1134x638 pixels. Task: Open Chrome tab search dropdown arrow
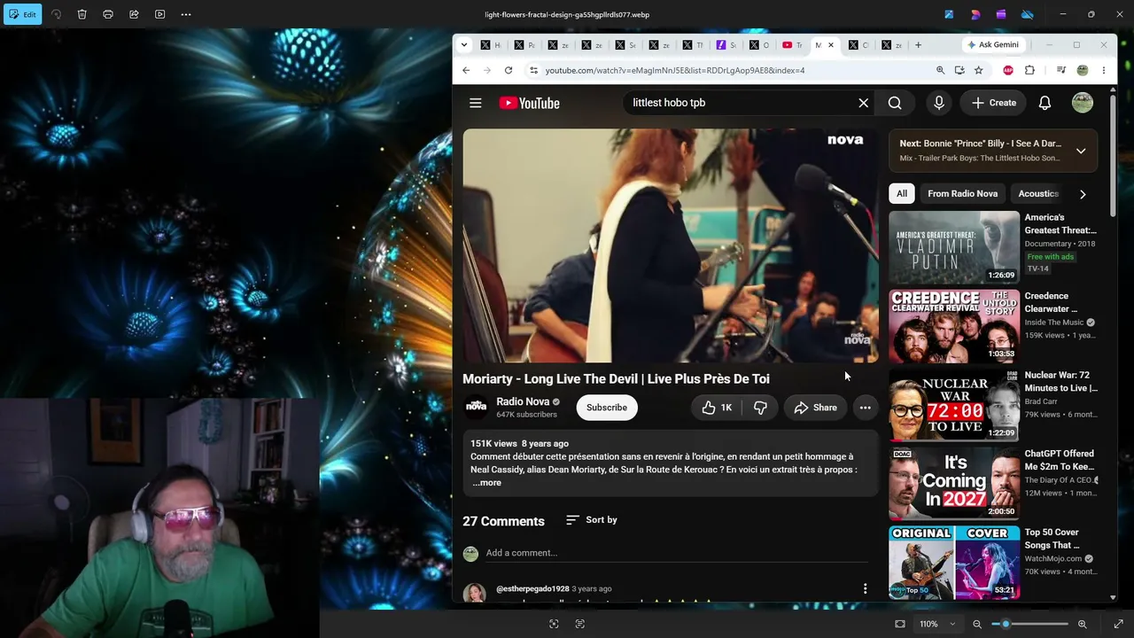click(463, 45)
